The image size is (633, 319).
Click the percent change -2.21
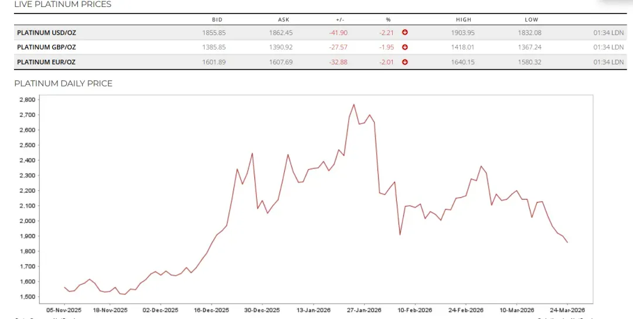click(x=386, y=33)
